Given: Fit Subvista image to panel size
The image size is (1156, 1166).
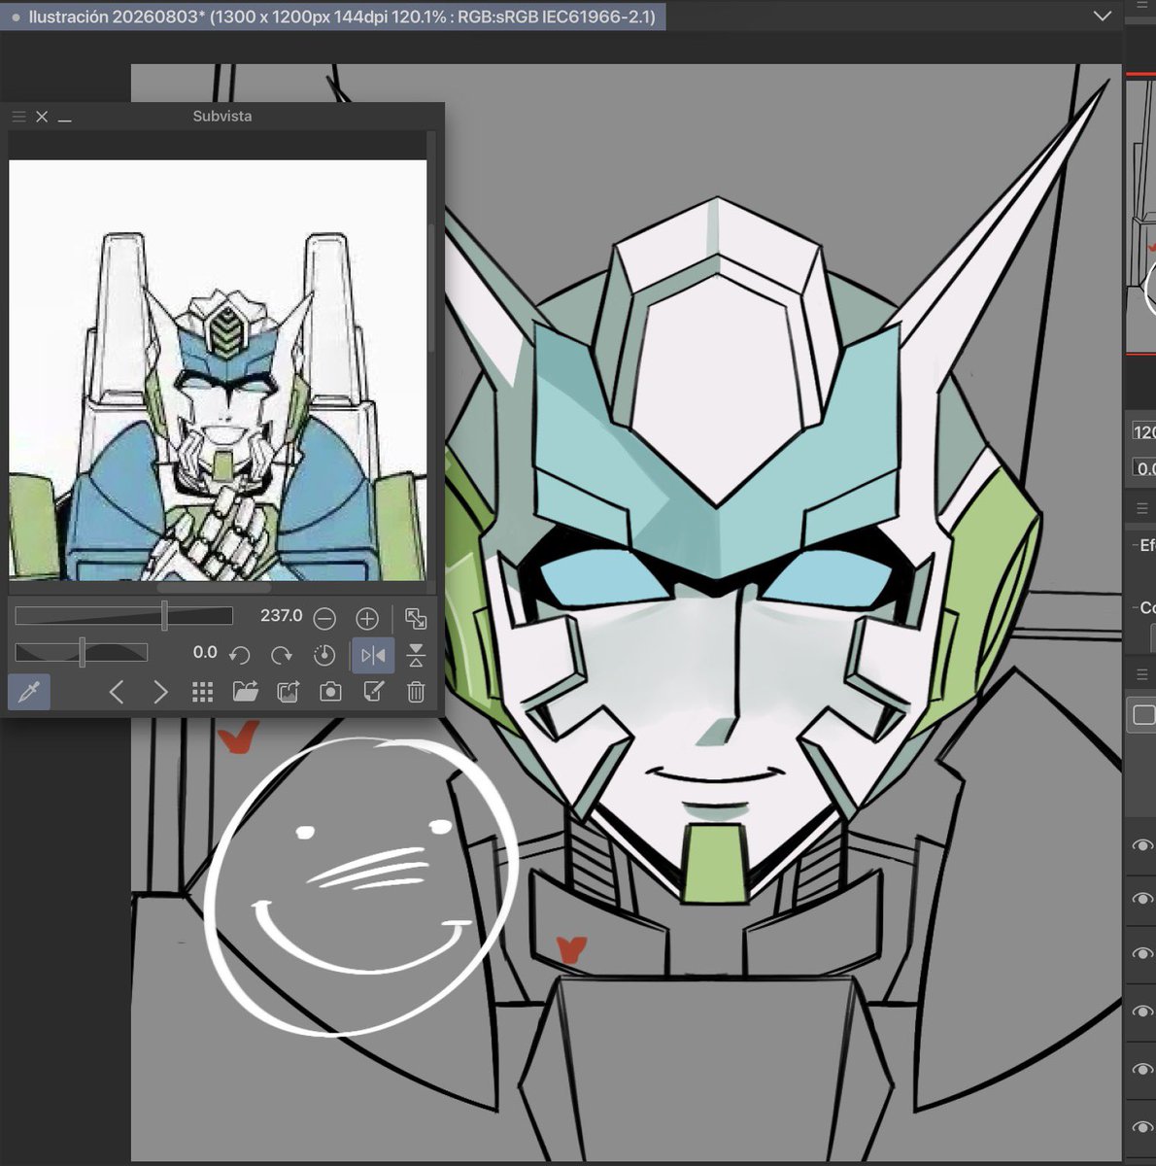Looking at the screenshot, I should [416, 618].
